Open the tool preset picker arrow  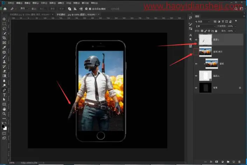16,9
